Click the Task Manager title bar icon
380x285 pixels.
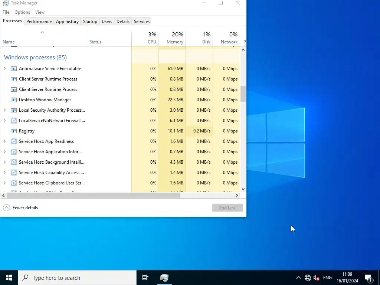(6, 3)
